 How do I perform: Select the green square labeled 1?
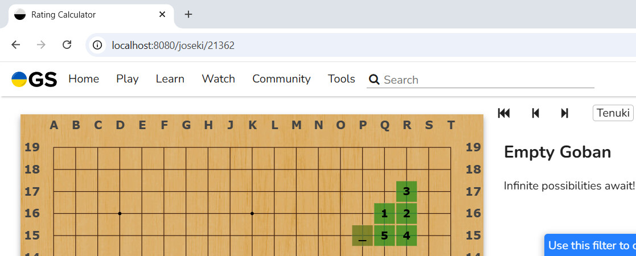[384, 214]
